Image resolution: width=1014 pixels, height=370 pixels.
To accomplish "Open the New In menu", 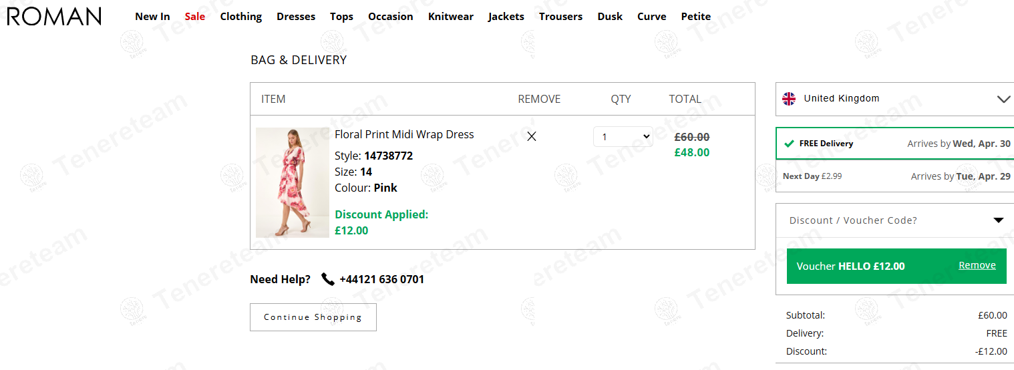I will coord(152,17).
